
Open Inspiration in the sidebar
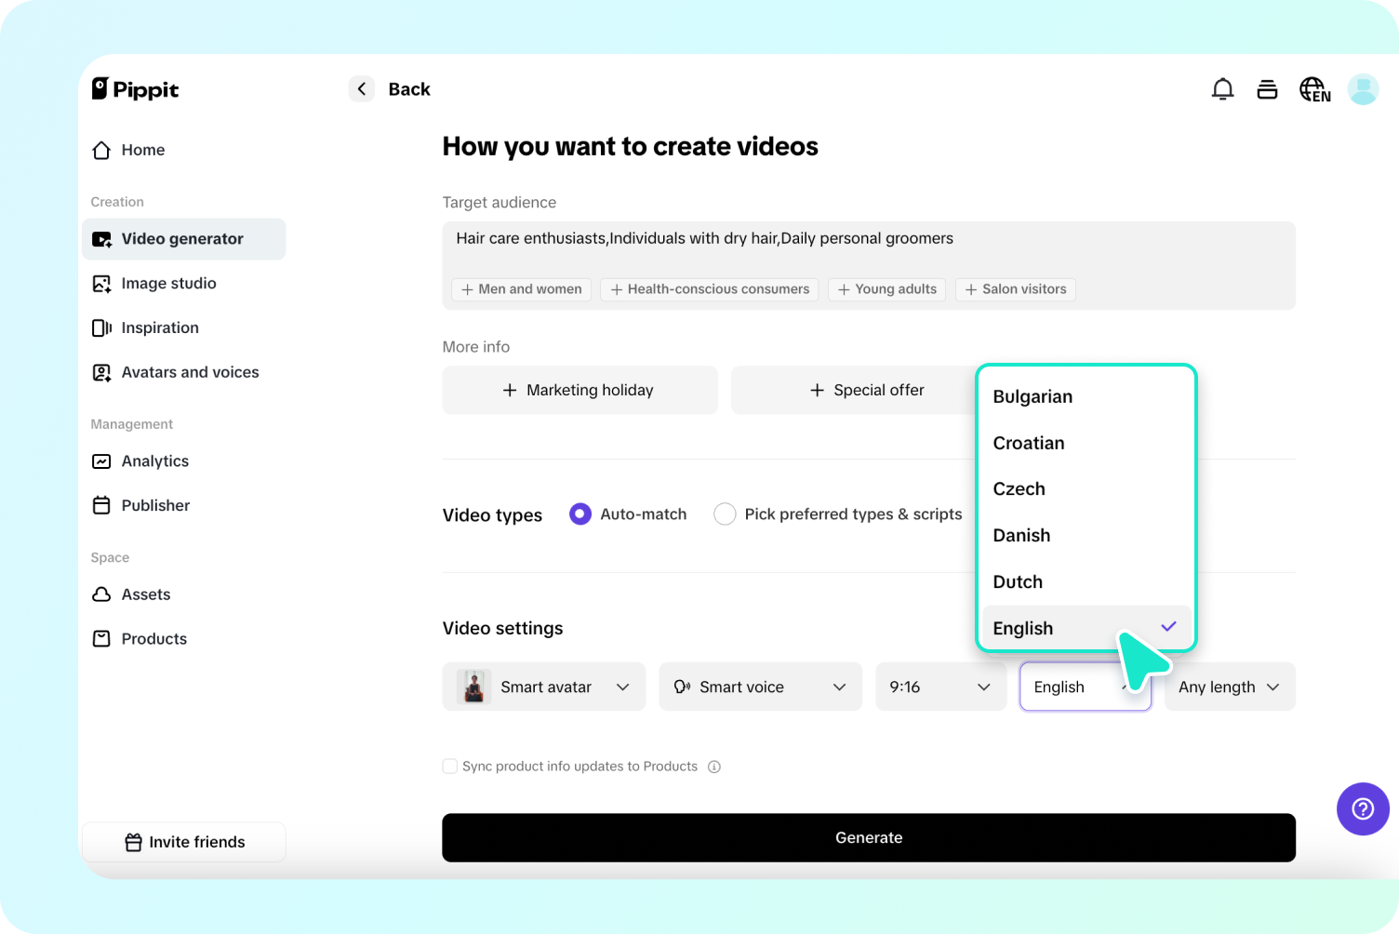[183, 328]
